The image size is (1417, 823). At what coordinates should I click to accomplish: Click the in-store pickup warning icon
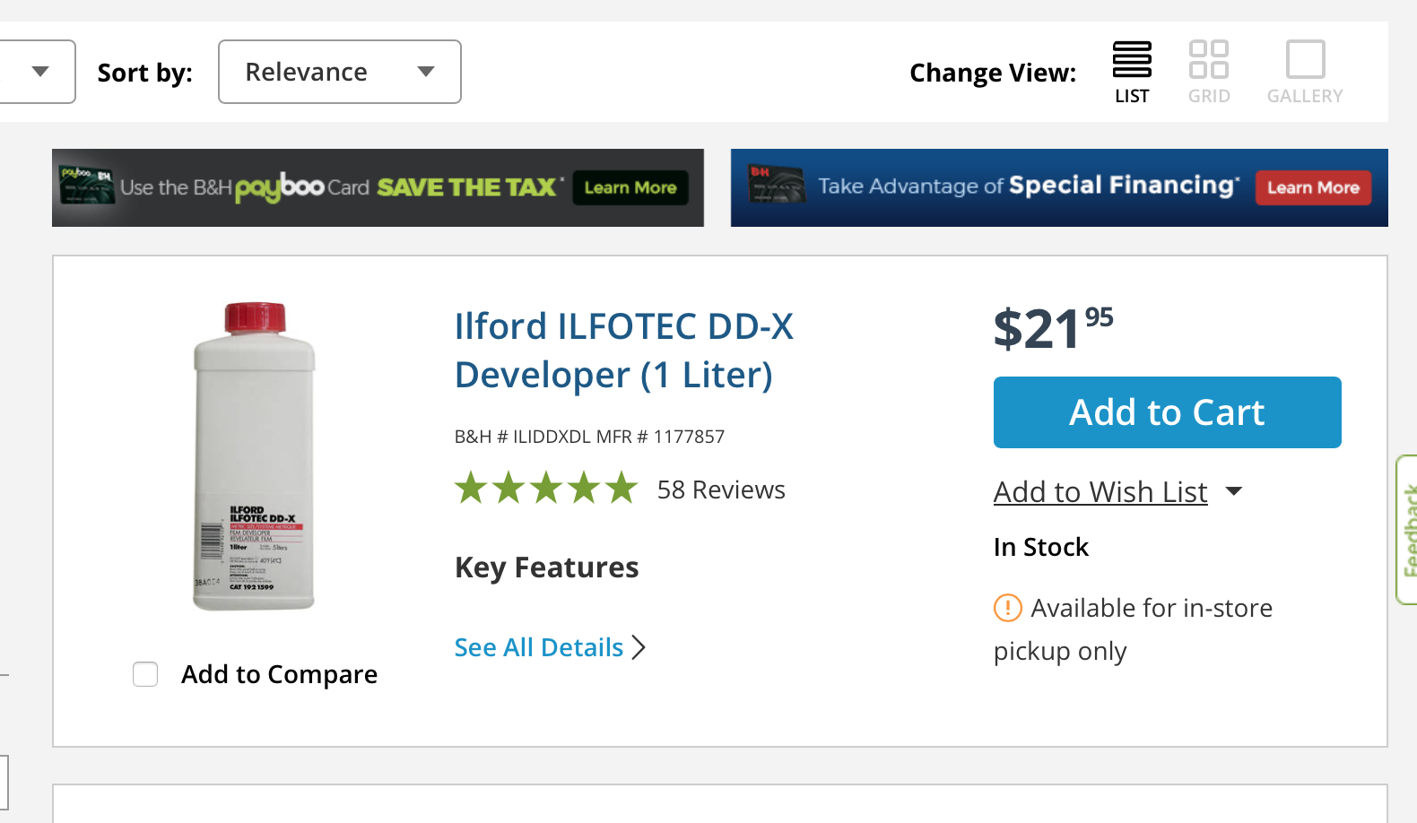[x=1008, y=608]
